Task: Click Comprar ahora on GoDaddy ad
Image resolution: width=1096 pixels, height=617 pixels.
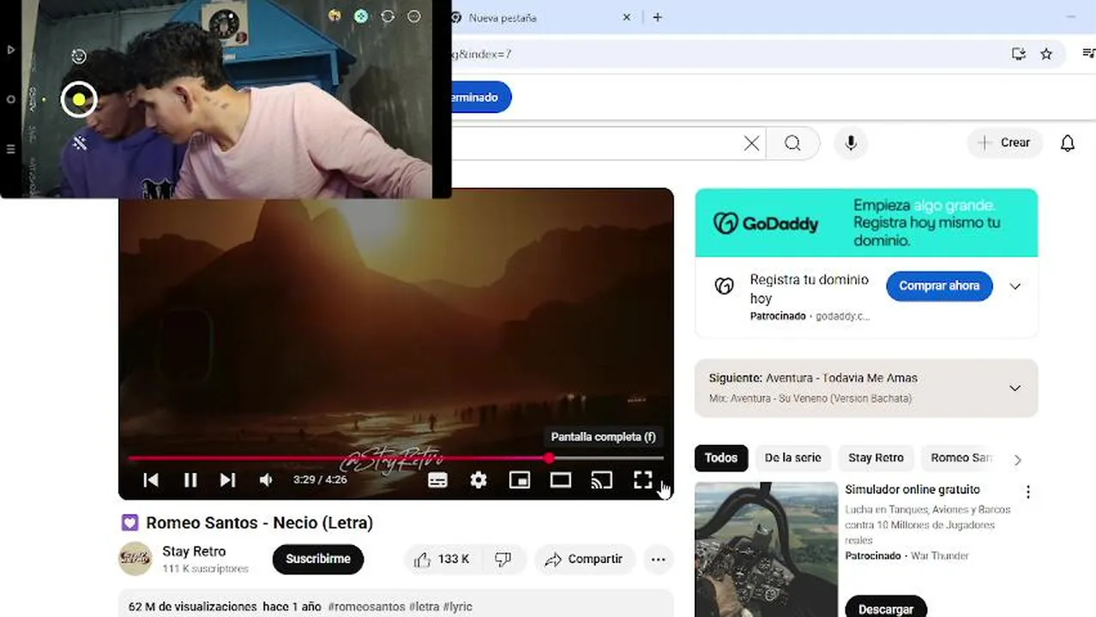Action: click(939, 285)
